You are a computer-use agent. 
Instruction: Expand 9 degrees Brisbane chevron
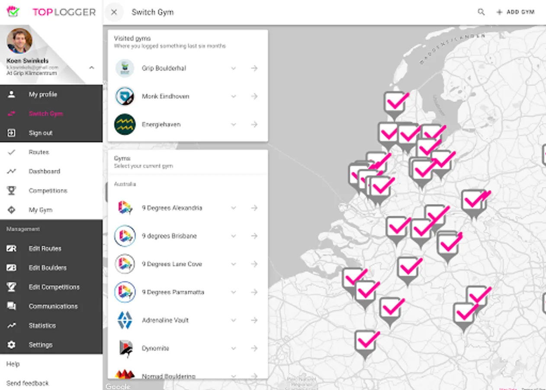point(234,236)
